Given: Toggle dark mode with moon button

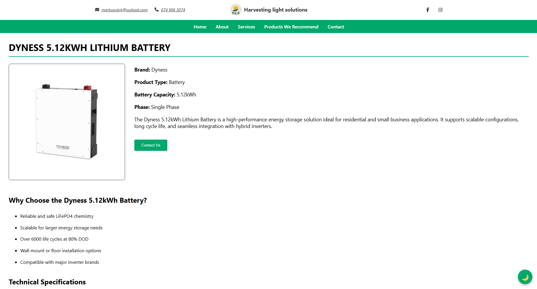Looking at the screenshot, I should (x=525, y=277).
